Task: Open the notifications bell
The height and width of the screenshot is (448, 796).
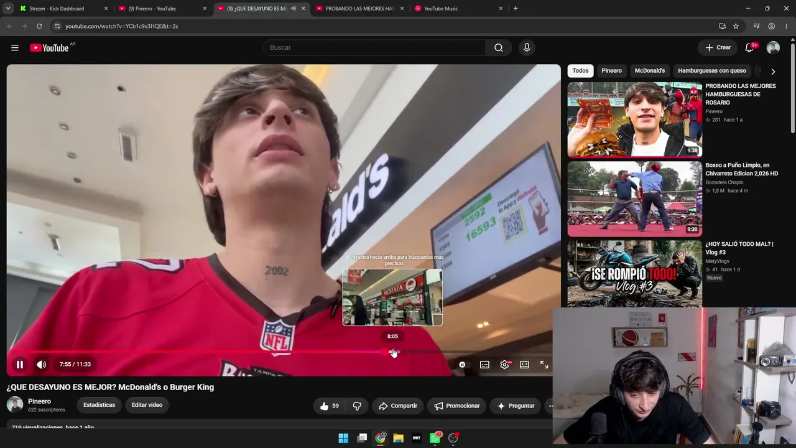Action: pyautogui.click(x=749, y=48)
